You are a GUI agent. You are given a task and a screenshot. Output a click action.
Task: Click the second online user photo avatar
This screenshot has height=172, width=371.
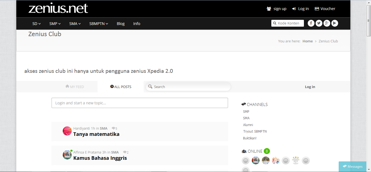pyautogui.click(x=256, y=161)
